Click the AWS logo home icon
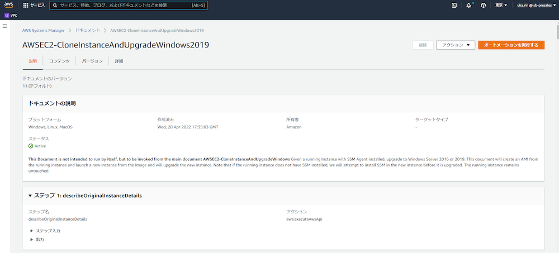 10,5
